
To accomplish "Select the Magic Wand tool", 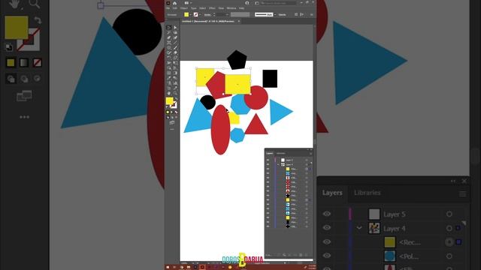I will 168,32.
